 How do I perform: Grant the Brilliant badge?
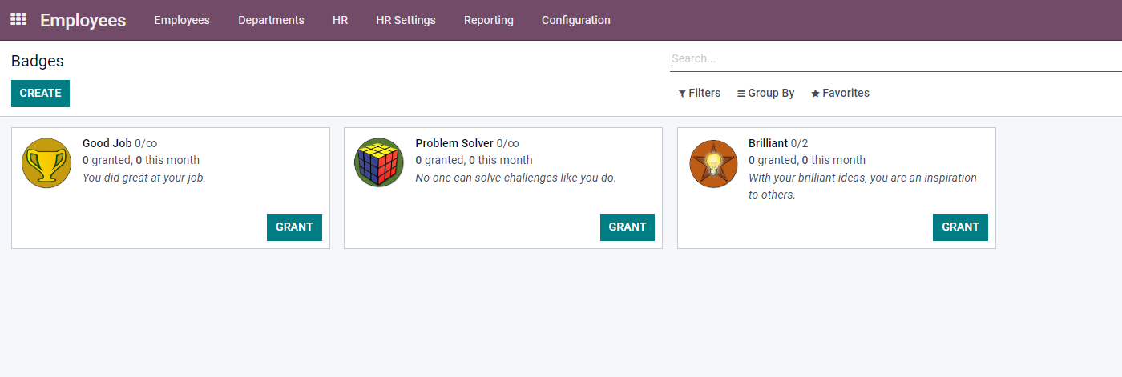(x=960, y=227)
